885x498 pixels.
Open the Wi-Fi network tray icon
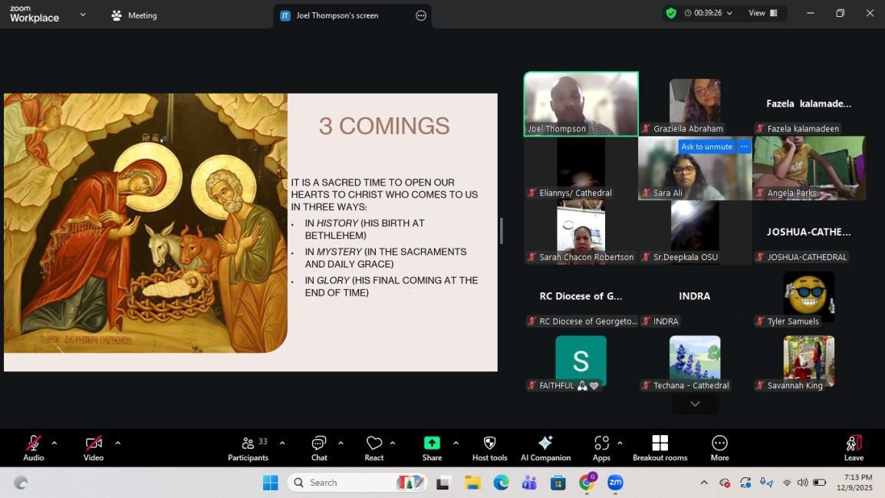[787, 483]
